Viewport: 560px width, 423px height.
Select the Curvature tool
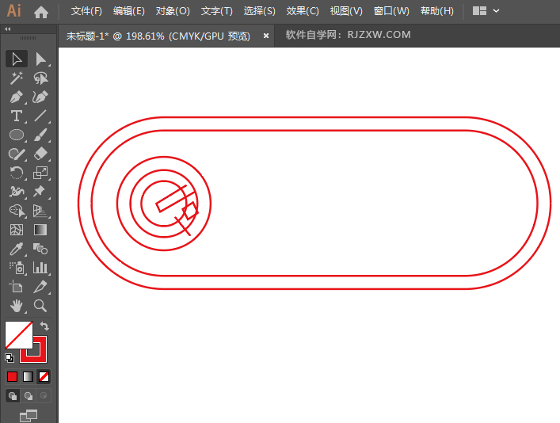tap(40, 97)
